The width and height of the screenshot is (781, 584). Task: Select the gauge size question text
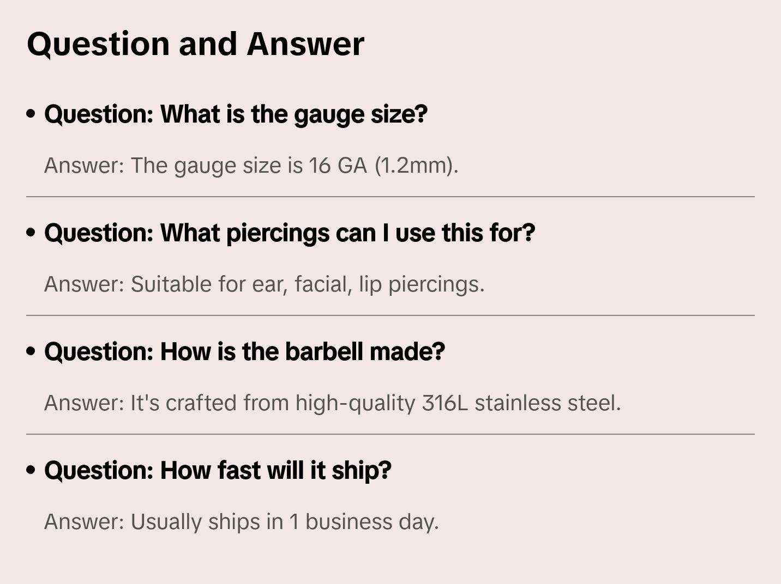236,114
